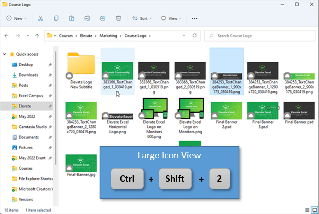Click the Delete trash icon

coord(118,18)
